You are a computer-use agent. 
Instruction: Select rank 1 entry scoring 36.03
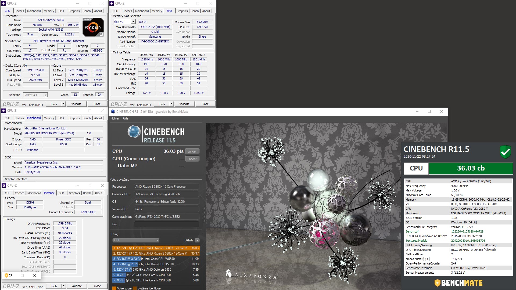[x=156, y=248]
